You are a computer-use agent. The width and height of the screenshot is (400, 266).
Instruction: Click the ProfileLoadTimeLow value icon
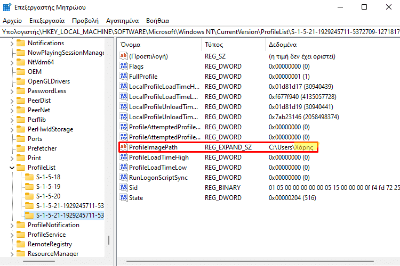click(x=124, y=167)
